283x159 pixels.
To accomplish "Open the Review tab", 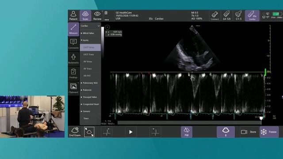I will coord(97,15).
